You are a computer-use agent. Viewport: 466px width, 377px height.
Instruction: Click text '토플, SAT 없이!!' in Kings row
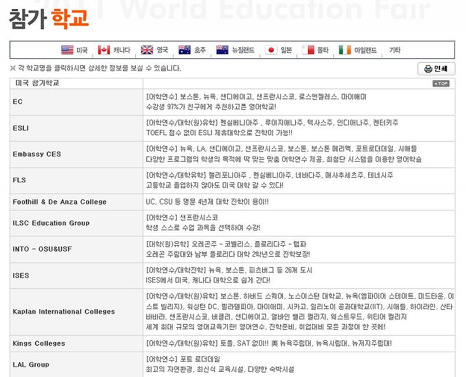point(244,343)
